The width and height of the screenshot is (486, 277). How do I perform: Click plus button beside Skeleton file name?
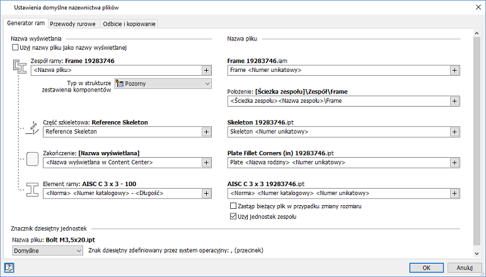pyautogui.click(x=454, y=132)
